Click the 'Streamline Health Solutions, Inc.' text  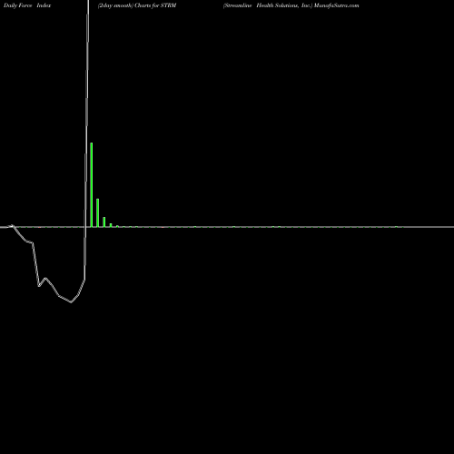click(x=268, y=5)
